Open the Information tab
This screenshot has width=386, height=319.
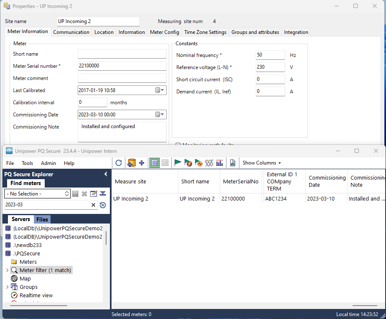pyautogui.click(x=132, y=32)
